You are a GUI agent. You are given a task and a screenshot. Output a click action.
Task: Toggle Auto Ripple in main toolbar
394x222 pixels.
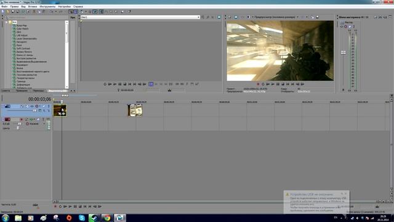point(81,12)
